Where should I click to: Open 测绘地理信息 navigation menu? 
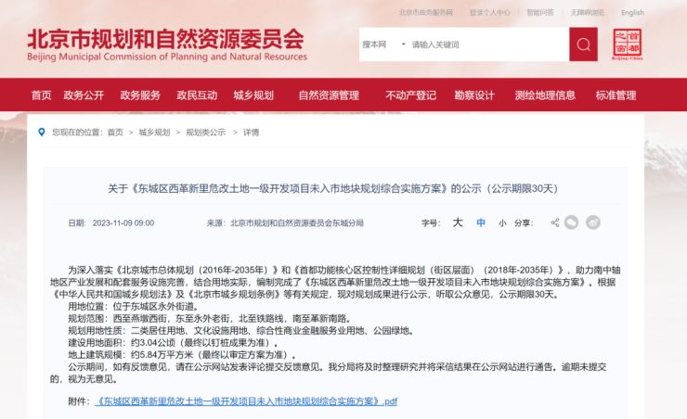[545, 95]
